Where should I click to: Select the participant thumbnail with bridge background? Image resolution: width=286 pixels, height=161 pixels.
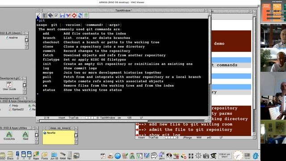click(x=273, y=60)
